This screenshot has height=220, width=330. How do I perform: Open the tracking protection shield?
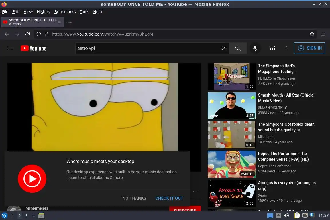click(x=38, y=34)
